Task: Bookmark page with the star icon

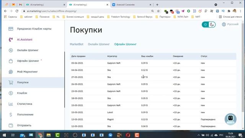Action: coord(158,11)
